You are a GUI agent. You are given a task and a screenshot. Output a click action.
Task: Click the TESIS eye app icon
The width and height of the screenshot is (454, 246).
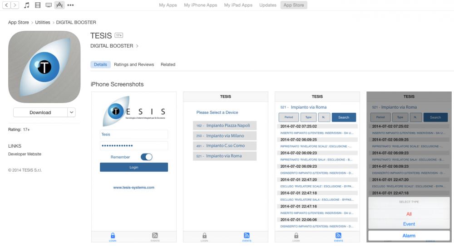44,67
